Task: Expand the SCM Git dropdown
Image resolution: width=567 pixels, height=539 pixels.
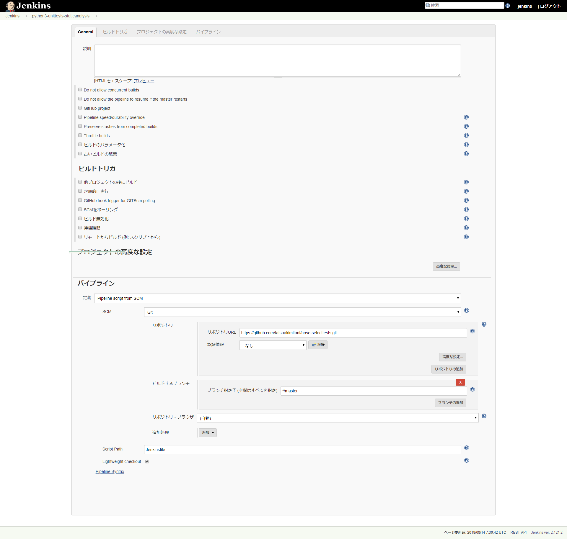Action: tap(302, 312)
